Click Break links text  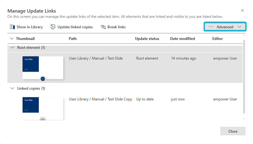117,27
